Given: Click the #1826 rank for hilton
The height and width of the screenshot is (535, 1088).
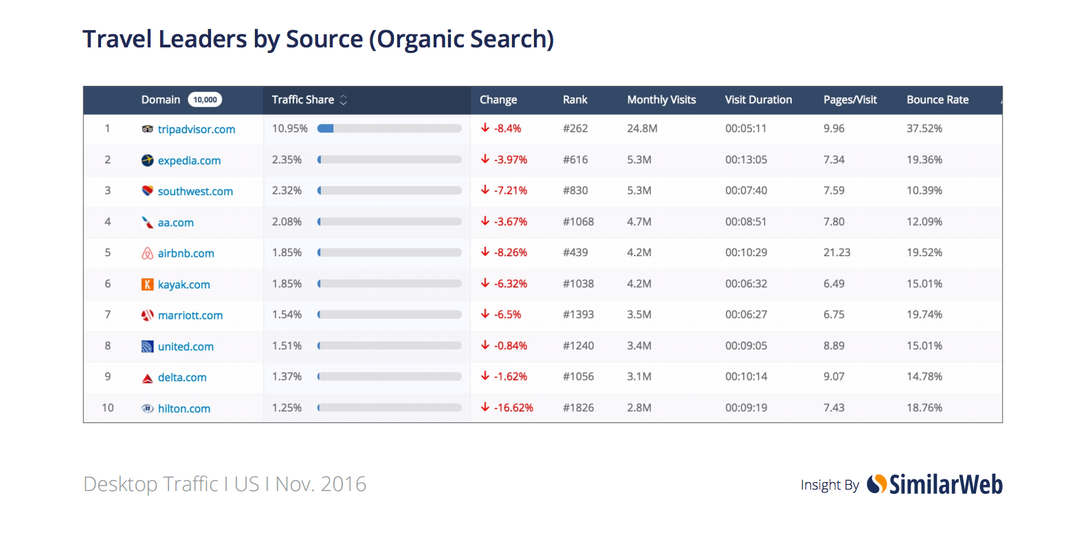Looking at the screenshot, I should click(579, 407).
